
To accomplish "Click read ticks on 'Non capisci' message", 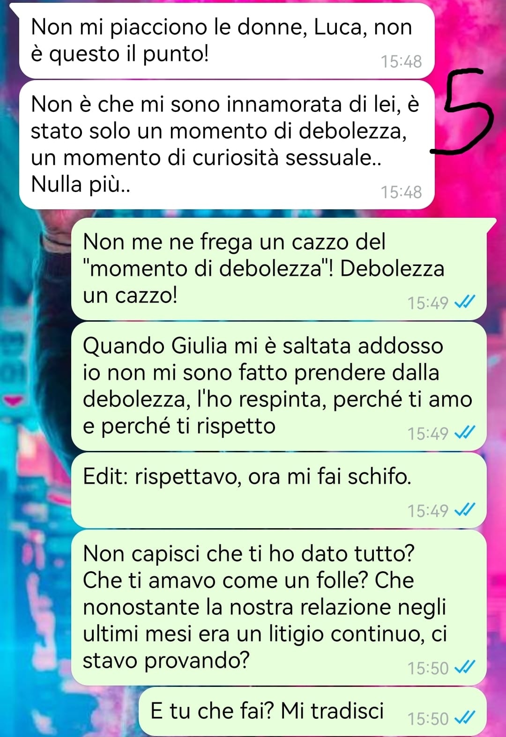I will (x=465, y=667).
